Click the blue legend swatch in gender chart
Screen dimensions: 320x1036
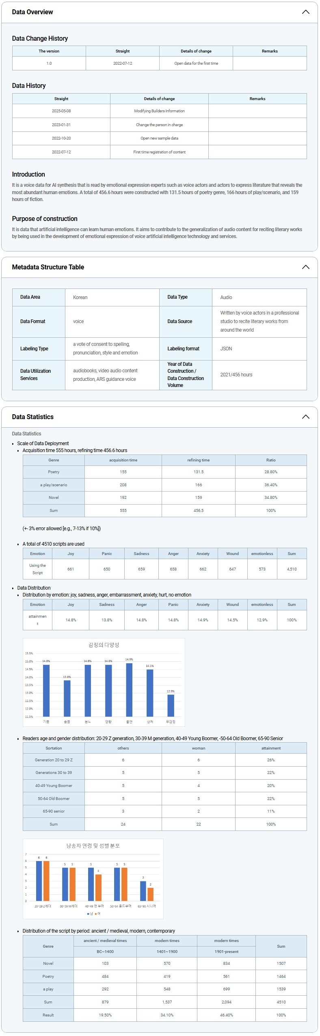88,914
